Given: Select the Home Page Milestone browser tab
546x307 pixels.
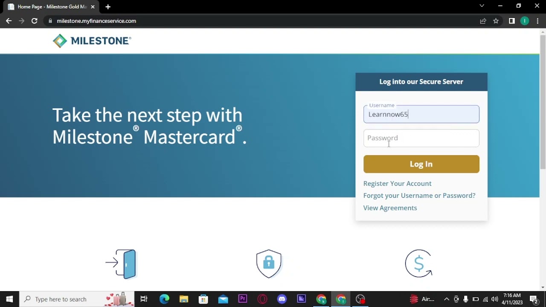Looking at the screenshot, I should (x=51, y=7).
